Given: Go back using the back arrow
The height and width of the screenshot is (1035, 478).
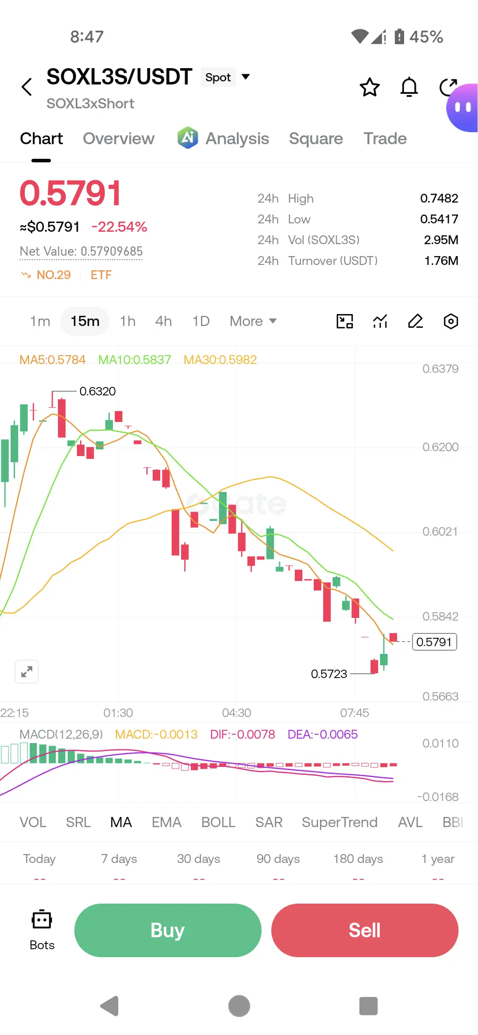Looking at the screenshot, I should (27, 87).
